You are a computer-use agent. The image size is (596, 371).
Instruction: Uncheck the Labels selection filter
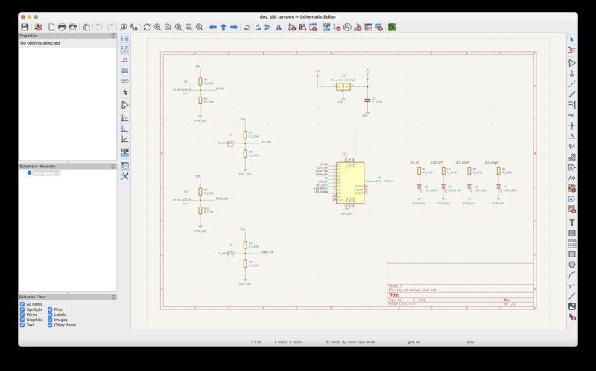coord(50,314)
